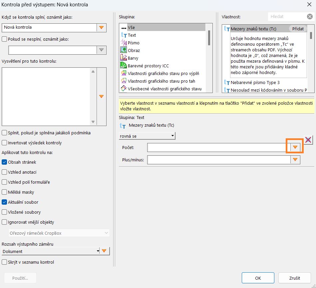This screenshot has width=316, height=288.
Task: Click into the Vysvětlení text area
Action: point(46,96)
